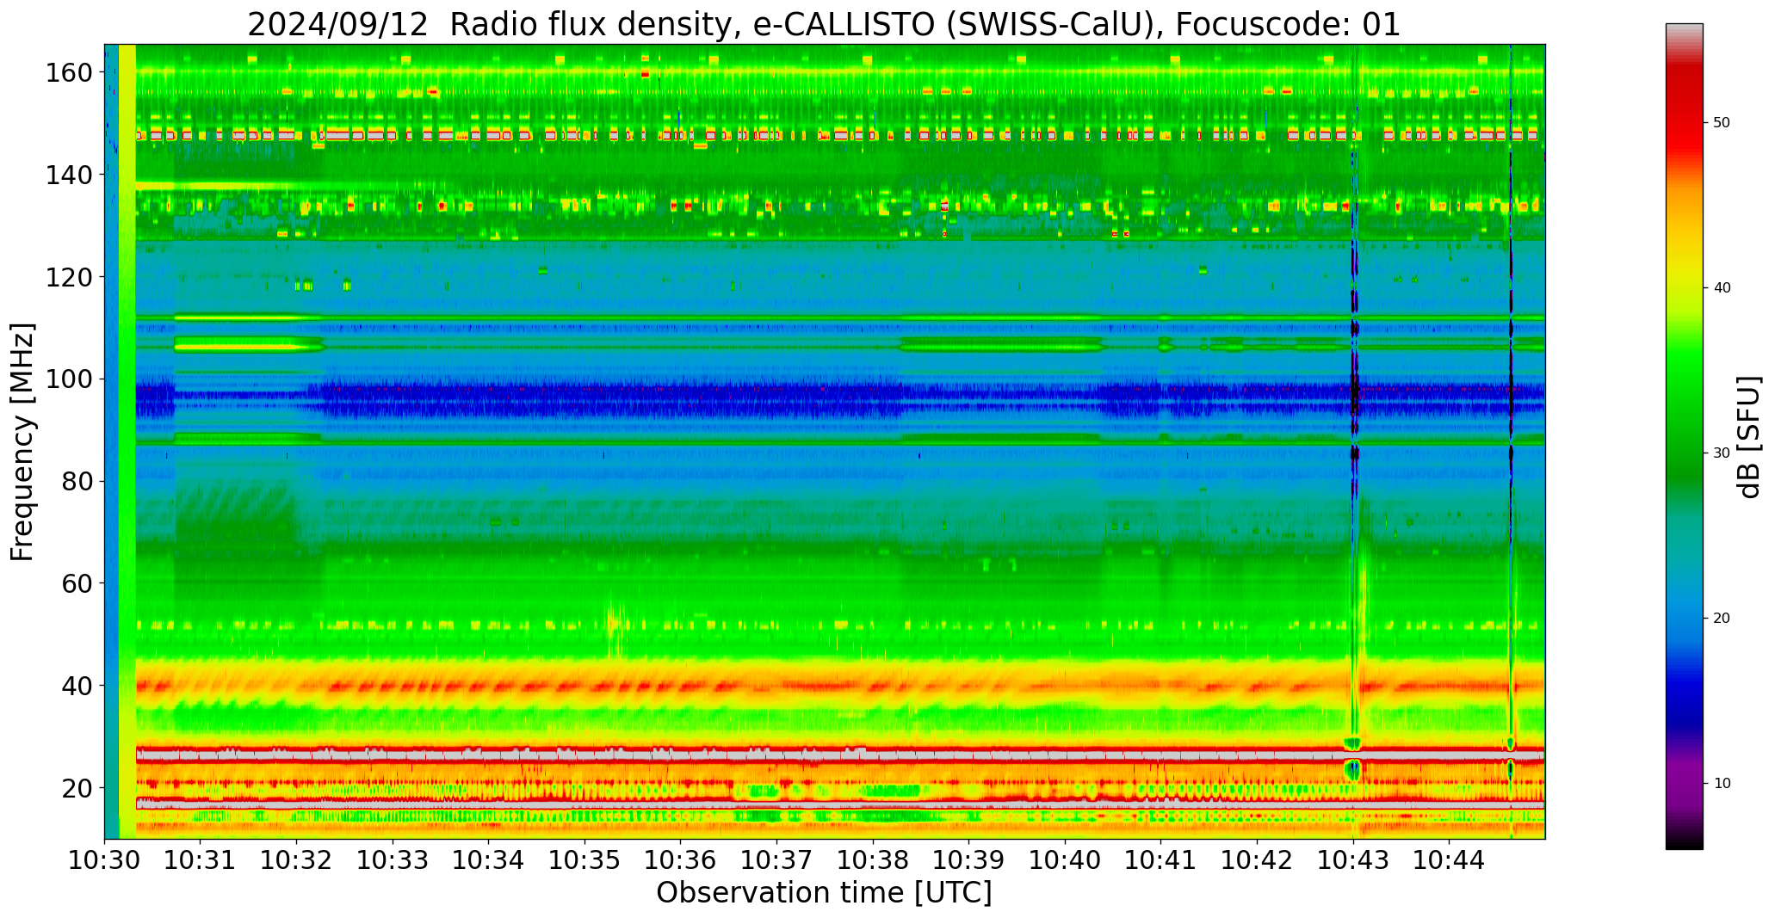Click the 10:44 time tick label

click(1449, 859)
